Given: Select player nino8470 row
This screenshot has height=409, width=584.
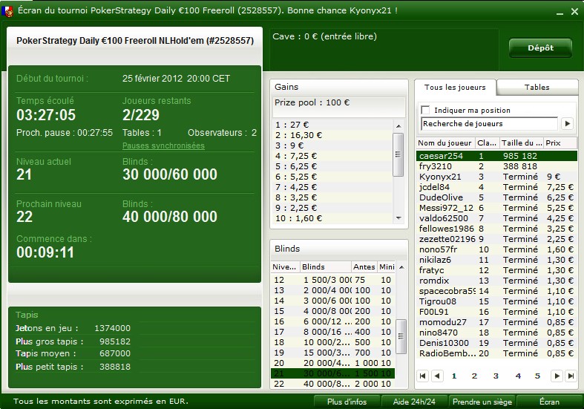Looking at the screenshot, I should click(496, 333).
